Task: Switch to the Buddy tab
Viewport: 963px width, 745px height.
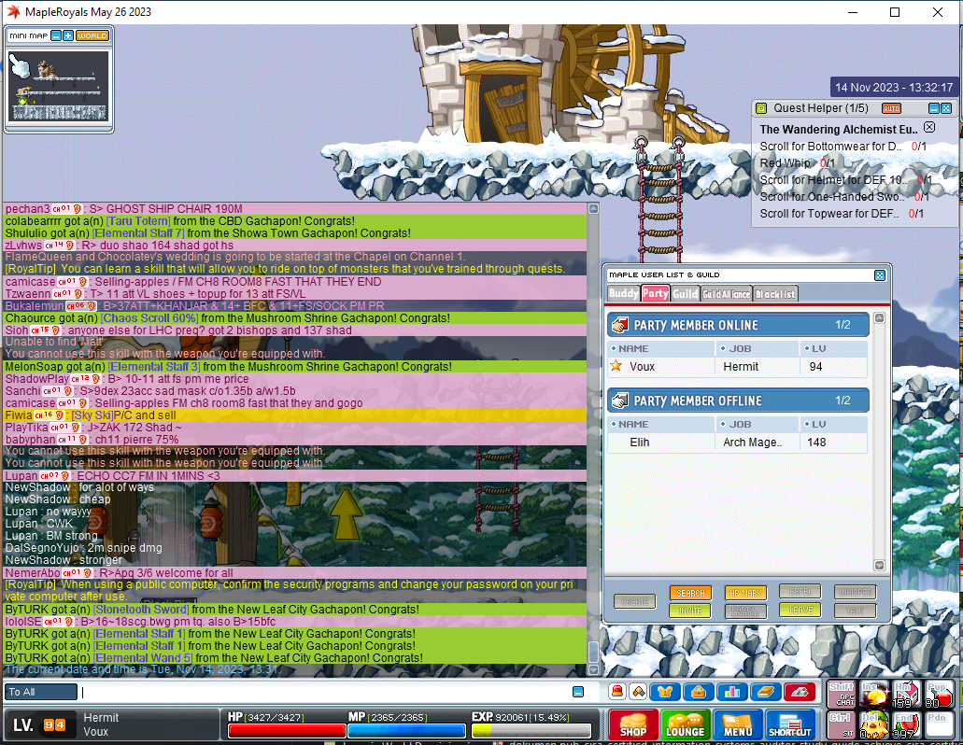Action: (x=623, y=293)
